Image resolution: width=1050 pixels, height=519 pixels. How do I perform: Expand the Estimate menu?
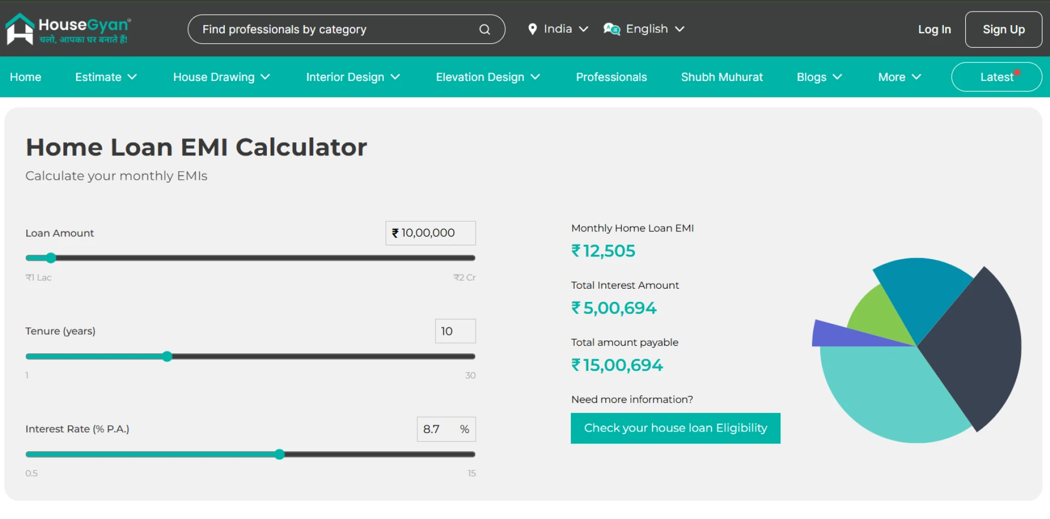(x=106, y=77)
